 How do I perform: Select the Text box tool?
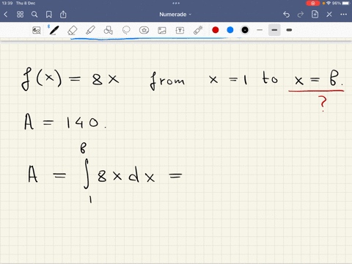click(x=180, y=30)
